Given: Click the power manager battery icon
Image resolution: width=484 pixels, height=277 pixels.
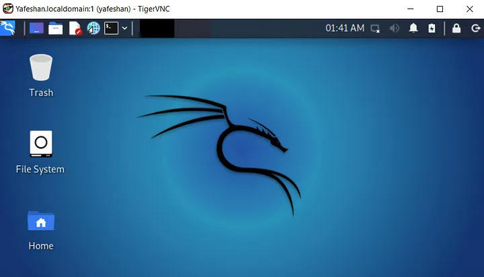Looking at the screenshot, I should click(x=432, y=28).
